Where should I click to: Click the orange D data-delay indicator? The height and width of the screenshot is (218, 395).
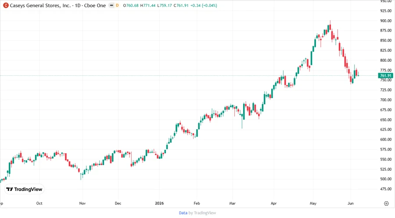[117, 6]
